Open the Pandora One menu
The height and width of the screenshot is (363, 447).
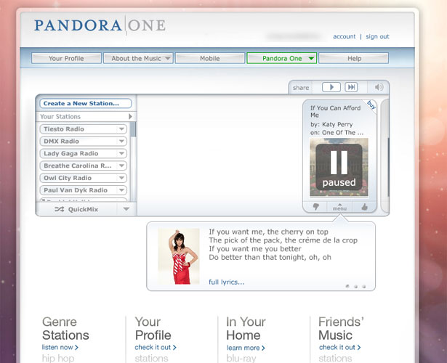(x=282, y=58)
